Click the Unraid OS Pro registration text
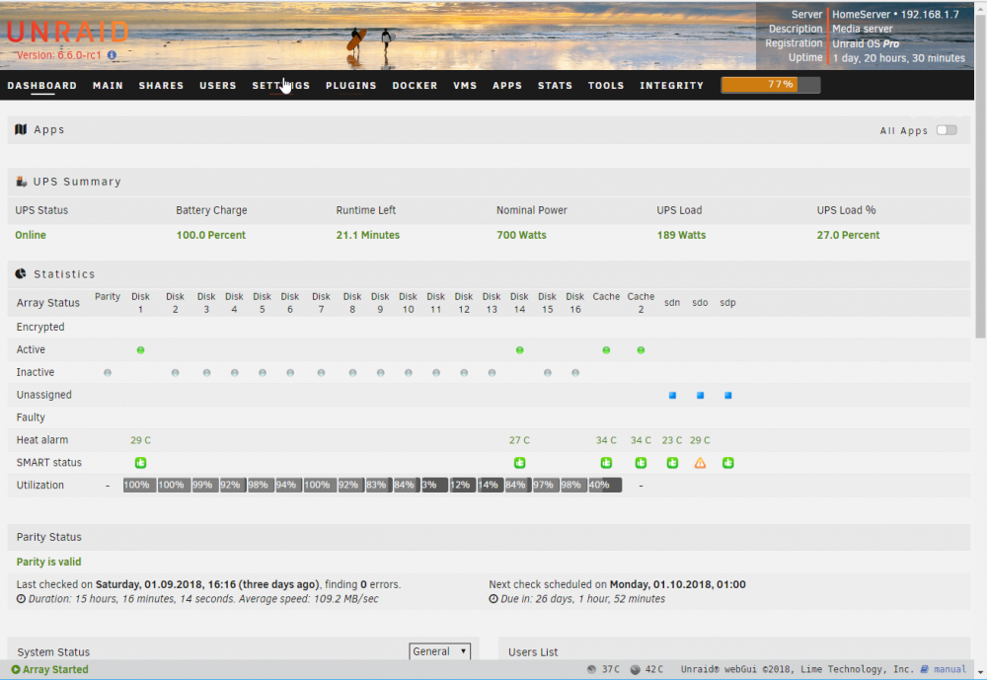 tap(866, 43)
